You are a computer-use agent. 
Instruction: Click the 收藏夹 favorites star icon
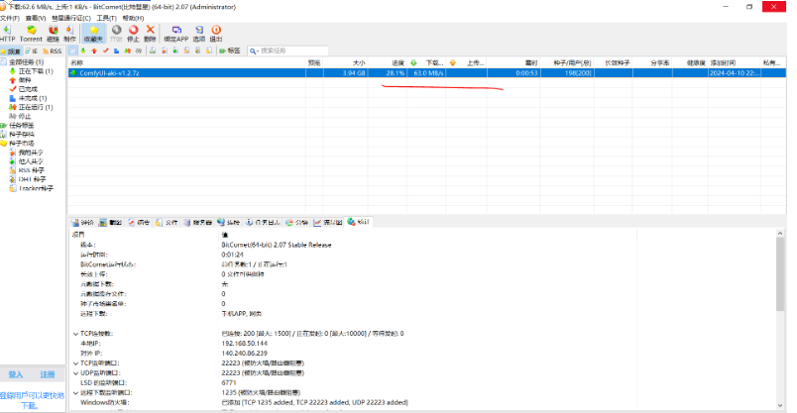94,33
